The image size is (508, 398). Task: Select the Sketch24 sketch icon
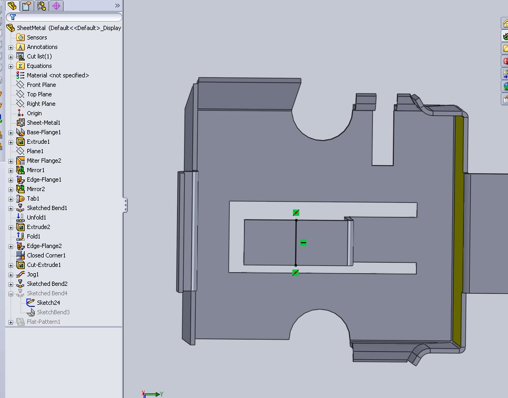(31, 303)
